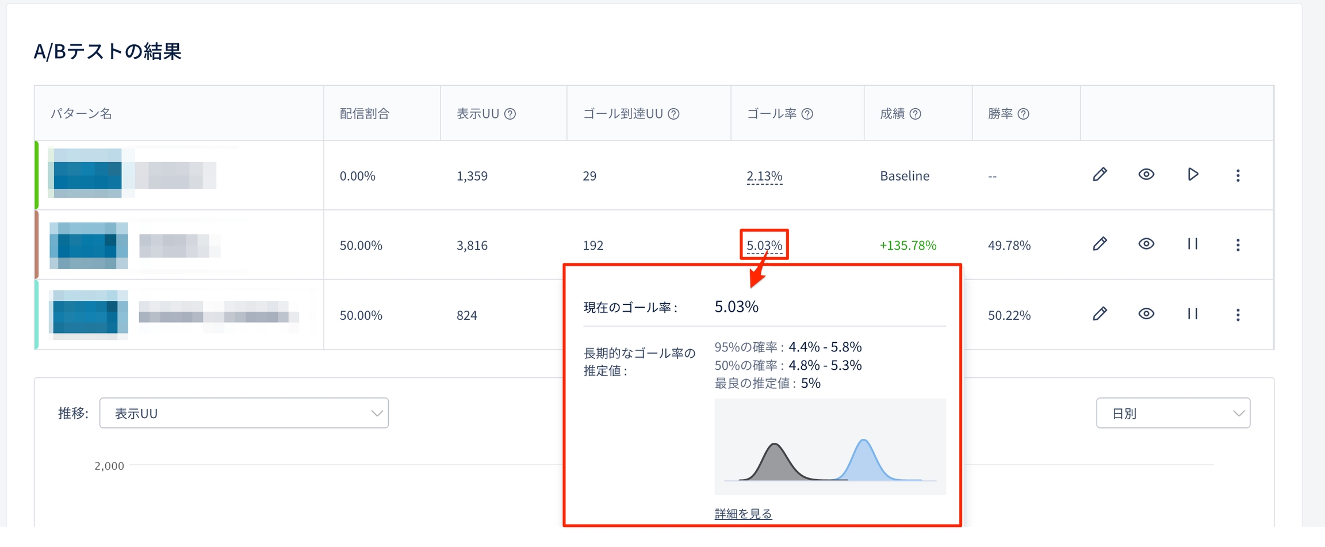
Task: Open three-dot menu in 50.22% row
Action: coord(1238,315)
